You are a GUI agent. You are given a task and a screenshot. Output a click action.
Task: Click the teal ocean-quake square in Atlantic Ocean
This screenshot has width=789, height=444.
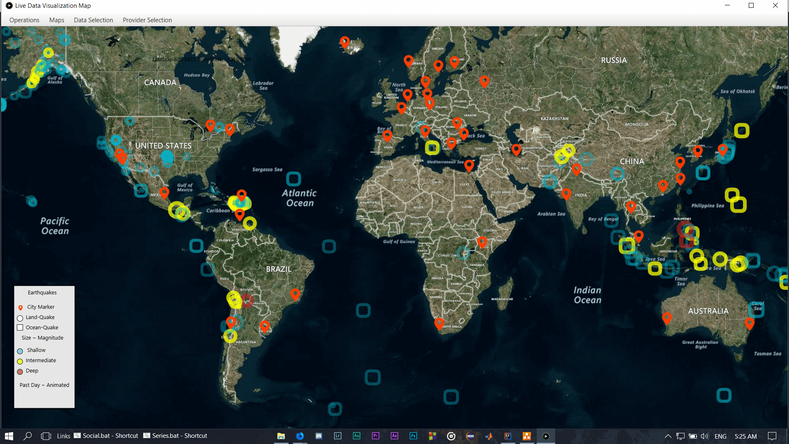pyautogui.click(x=293, y=179)
